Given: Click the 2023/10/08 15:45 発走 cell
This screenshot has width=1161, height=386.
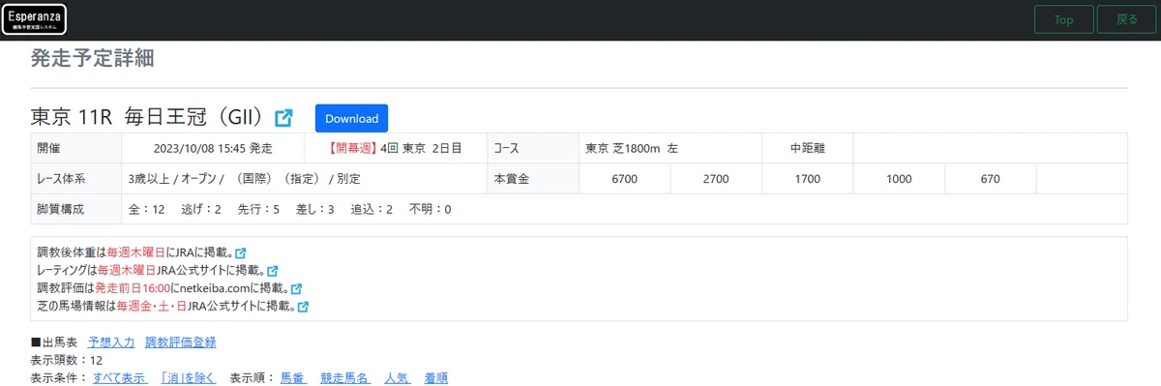Looking at the screenshot, I should click(x=213, y=149).
